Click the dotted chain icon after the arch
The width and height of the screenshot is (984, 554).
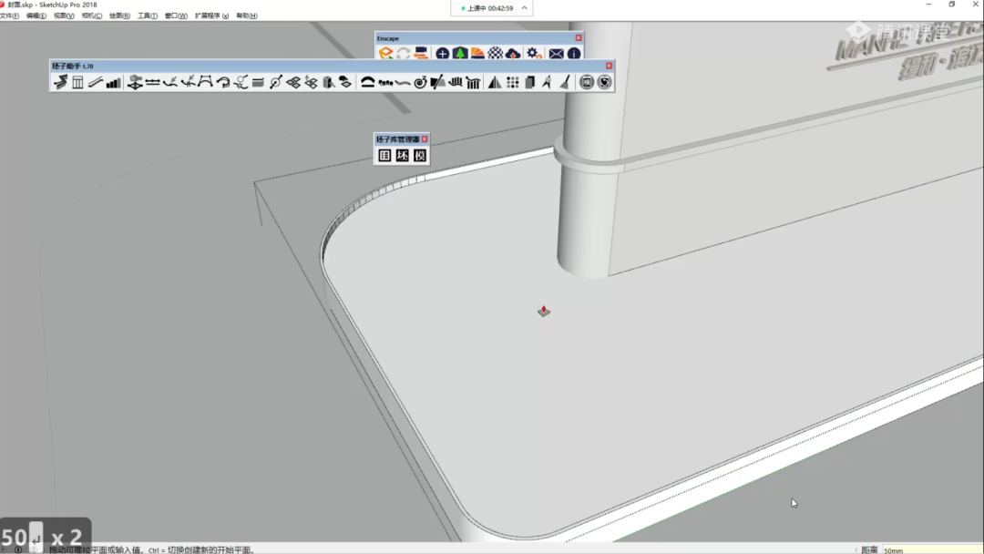click(x=385, y=82)
